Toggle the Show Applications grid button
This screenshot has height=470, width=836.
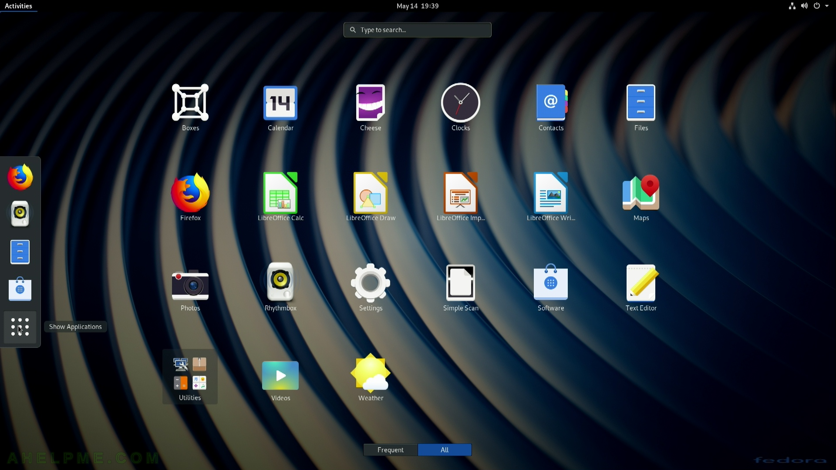pyautogui.click(x=20, y=327)
